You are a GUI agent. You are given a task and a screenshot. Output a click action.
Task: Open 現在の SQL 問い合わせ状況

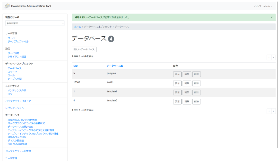click(22, 120)
